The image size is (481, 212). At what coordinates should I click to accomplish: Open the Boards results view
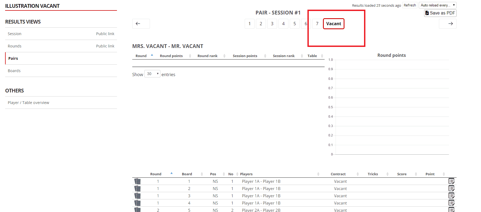14,71
